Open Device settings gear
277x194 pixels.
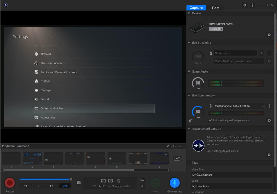(269, 35)
